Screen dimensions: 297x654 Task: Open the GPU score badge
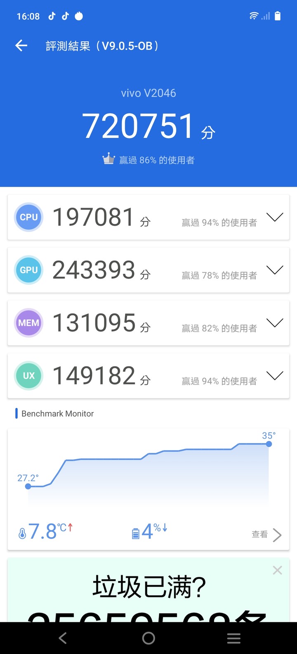coord(29,270)
